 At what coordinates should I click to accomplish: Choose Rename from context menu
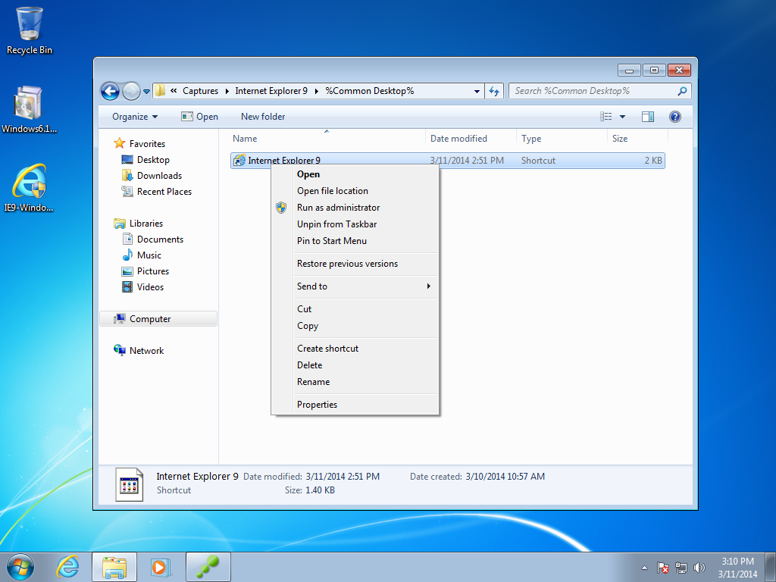coord(355,382)
